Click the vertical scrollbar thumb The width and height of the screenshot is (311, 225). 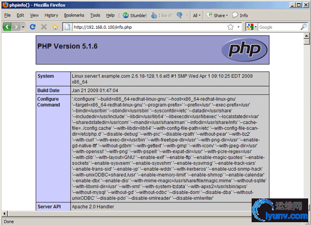tap(306, 42)
